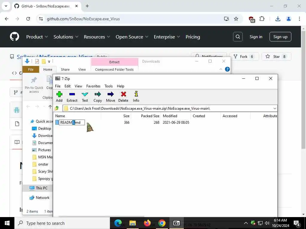Expand the Resources dropdown on GitHub
Screen dimensions: 306x229
97,37
